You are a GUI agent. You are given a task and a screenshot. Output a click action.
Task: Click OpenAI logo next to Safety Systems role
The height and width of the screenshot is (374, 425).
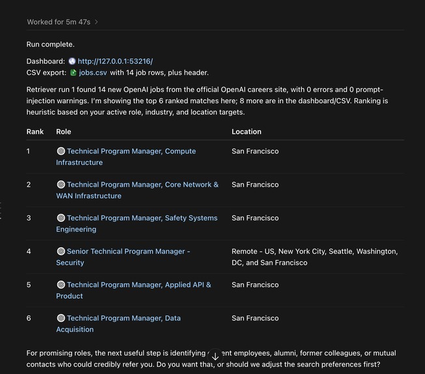61,217
